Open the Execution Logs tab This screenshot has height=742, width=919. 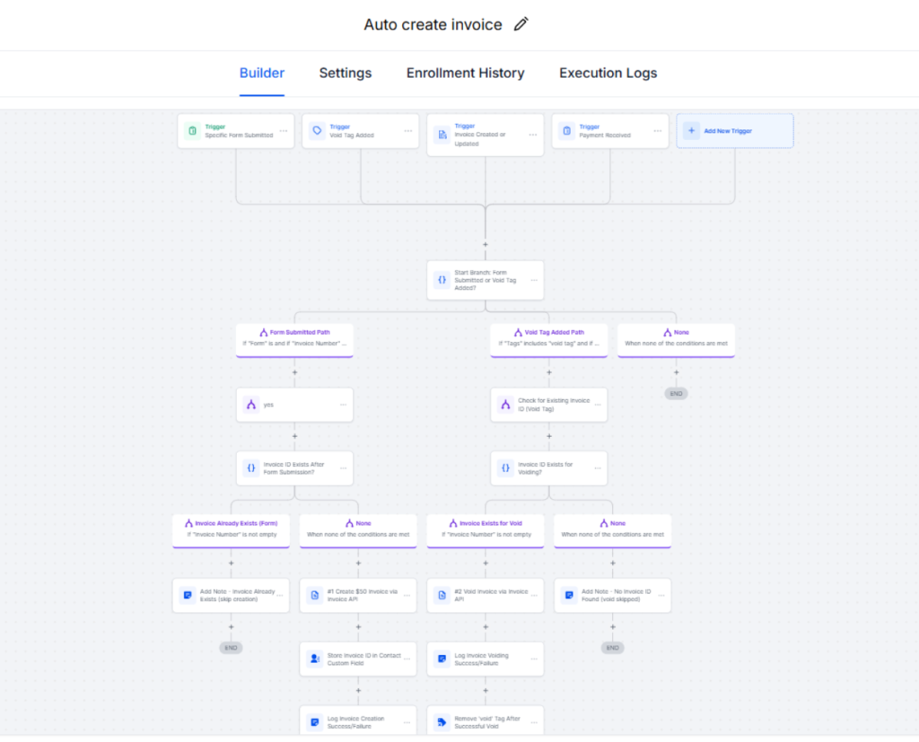point(608,74)
